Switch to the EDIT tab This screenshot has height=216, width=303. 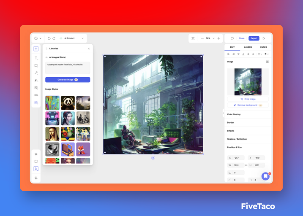click(x=232, y=47)
